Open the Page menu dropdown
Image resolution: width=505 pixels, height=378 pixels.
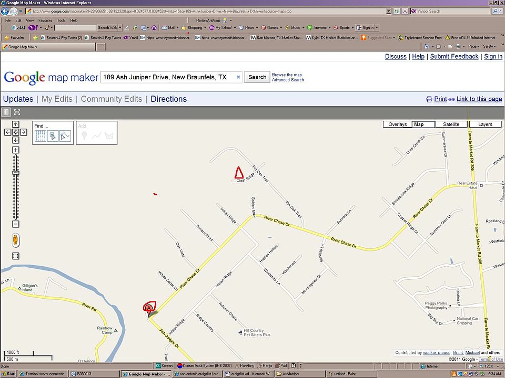tap(473, 46)
